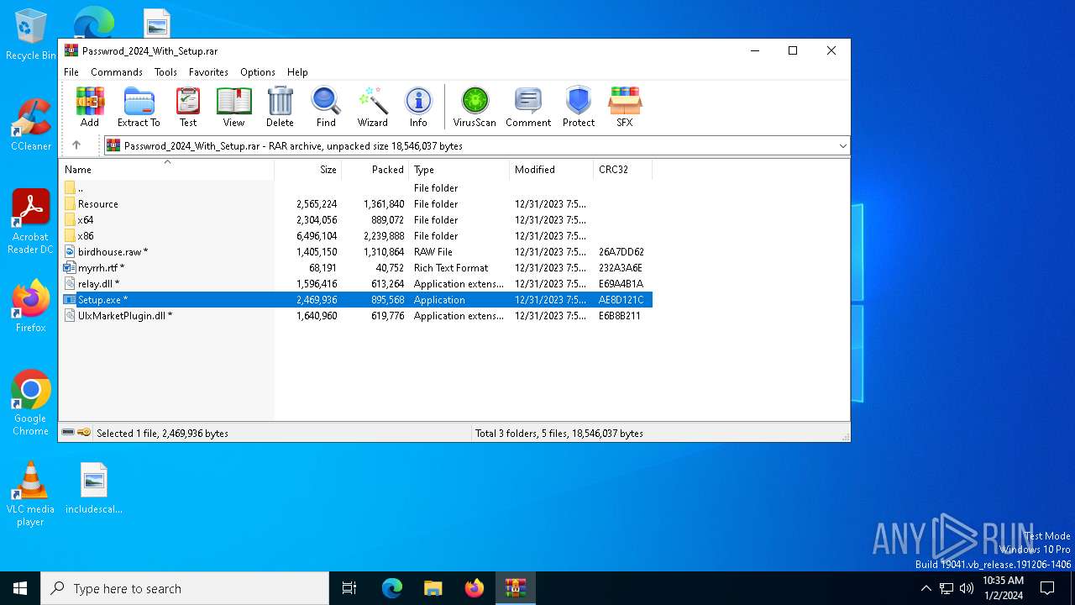Open File Explorer from the taskbar
The width and height of the screenshot is (1075, 605).
pos(433,588)
